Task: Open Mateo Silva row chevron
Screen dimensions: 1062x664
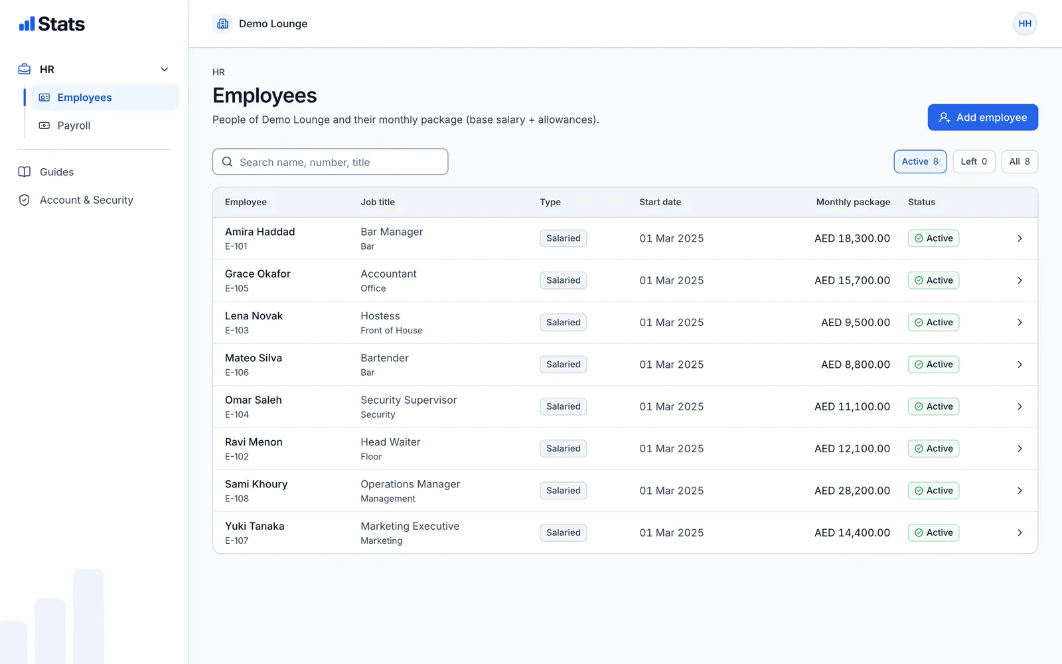Action: (1020, 365)
